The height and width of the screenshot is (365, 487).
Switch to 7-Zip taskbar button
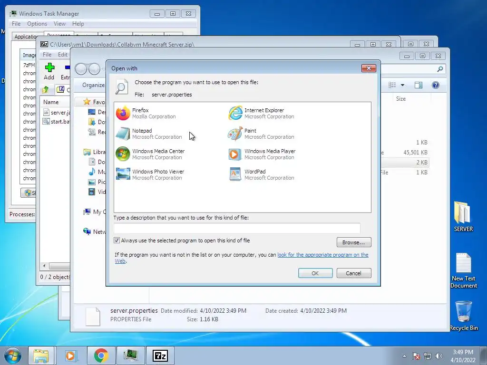tap(160, 355)
